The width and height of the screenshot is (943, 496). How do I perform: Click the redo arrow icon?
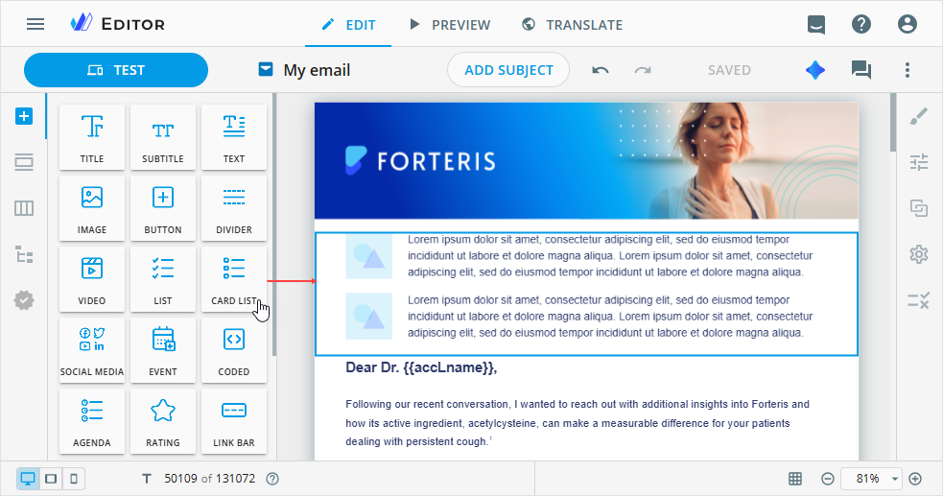click(x=643, y=70)
